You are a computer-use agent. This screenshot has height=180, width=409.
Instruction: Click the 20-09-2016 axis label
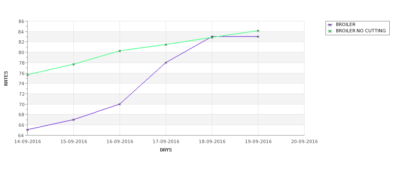[305, 142]
